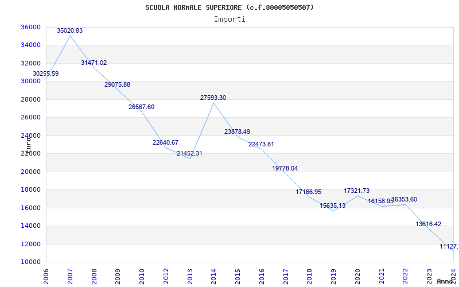The width and height of the screenshot is (459, 287).
Task: Select the Importi subtitle
Action: (229, 20)
